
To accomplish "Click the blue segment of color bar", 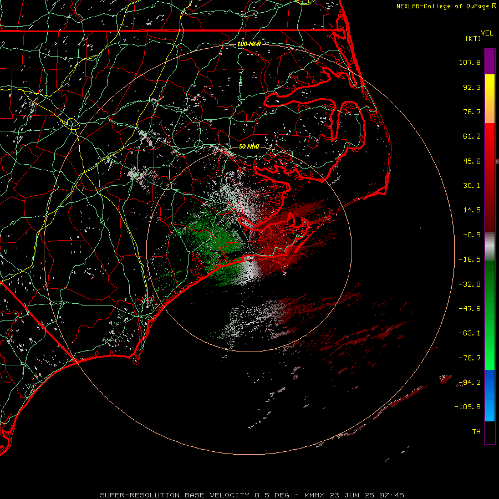I will pos(490,395).
